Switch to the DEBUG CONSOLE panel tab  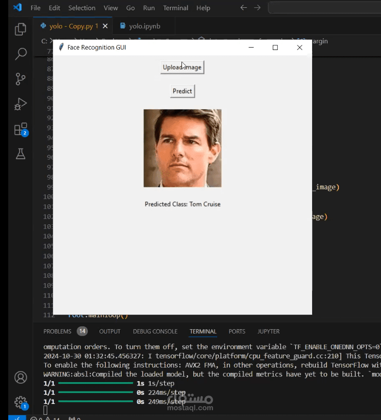pyautogui.click(x=155, y=331)
